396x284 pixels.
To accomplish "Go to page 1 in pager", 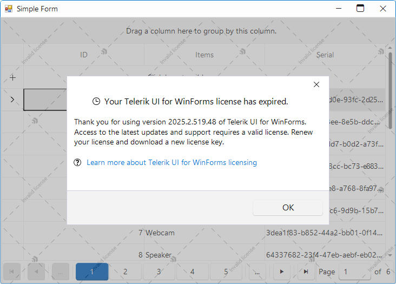I will [x=92, y=272].
